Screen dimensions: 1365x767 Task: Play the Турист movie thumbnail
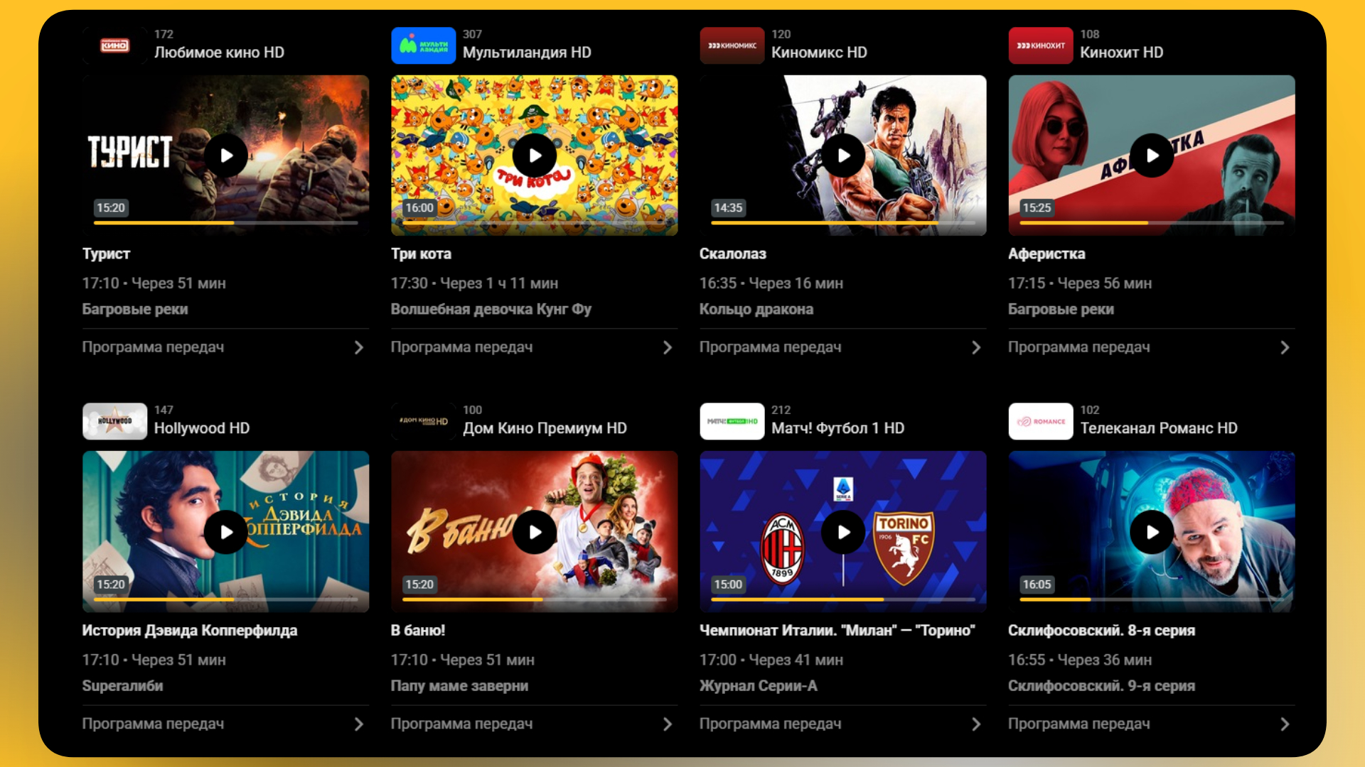click(x=226, y=156)
